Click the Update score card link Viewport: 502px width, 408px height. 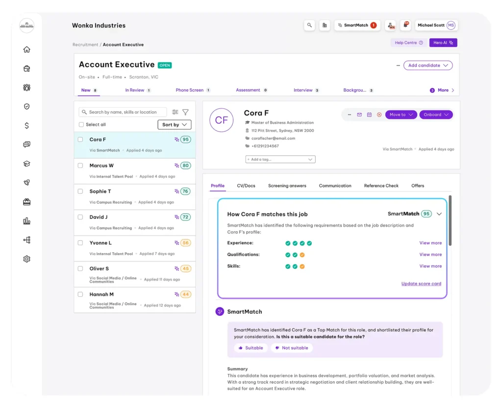pyautogui.click(x=421, y=283)
